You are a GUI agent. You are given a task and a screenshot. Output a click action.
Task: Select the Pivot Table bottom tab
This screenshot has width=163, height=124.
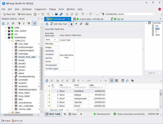point(53,114)
